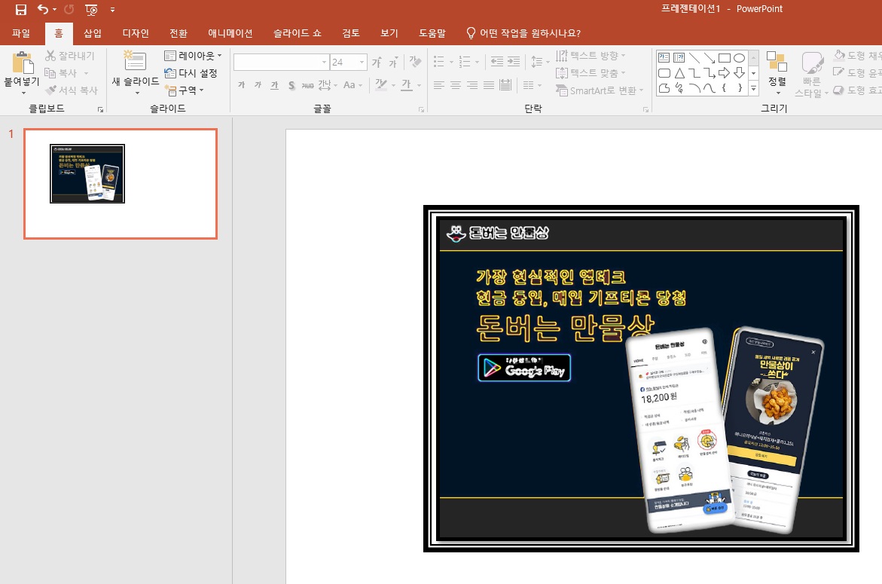The width and height of the screenshot is (882, 584).
Task: Select the 홈 (Home) ribbon tab
Action: tap(59, 33)
